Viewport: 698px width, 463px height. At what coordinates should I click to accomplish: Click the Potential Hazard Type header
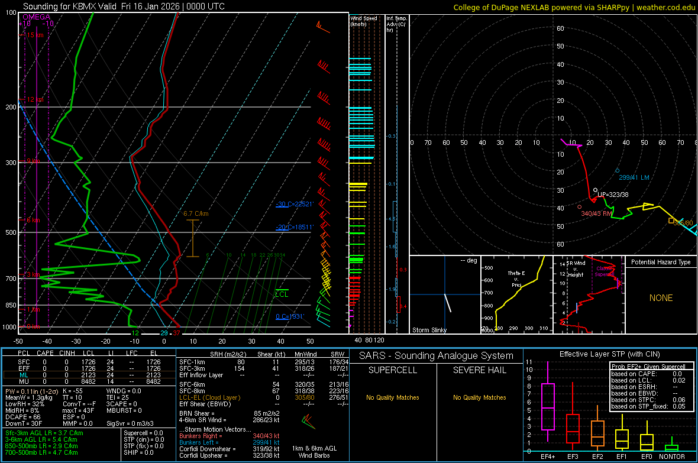(x=661, y=262)
